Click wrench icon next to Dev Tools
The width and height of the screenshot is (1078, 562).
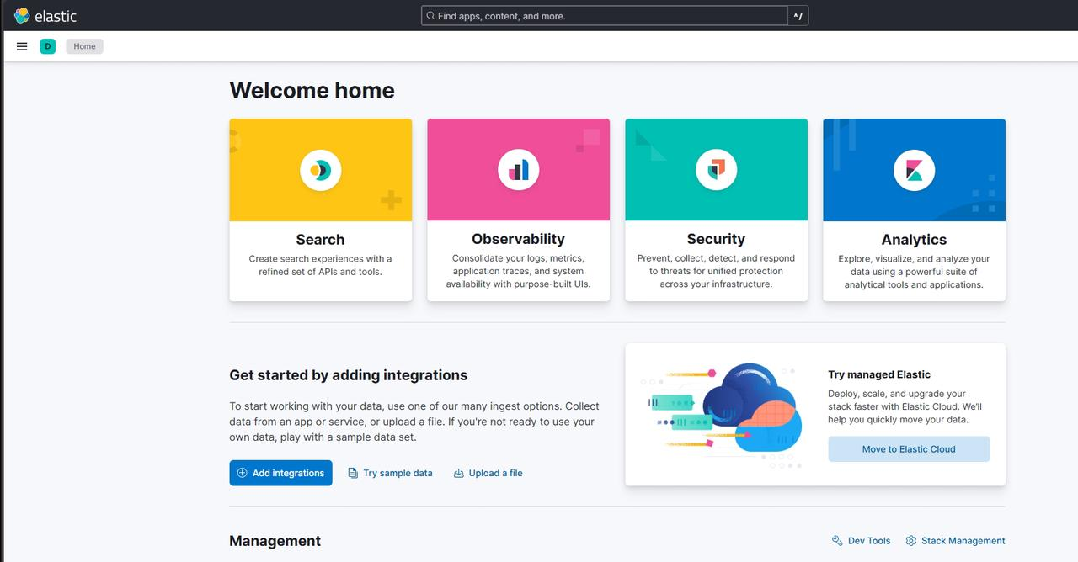click(x=836, y=541)
